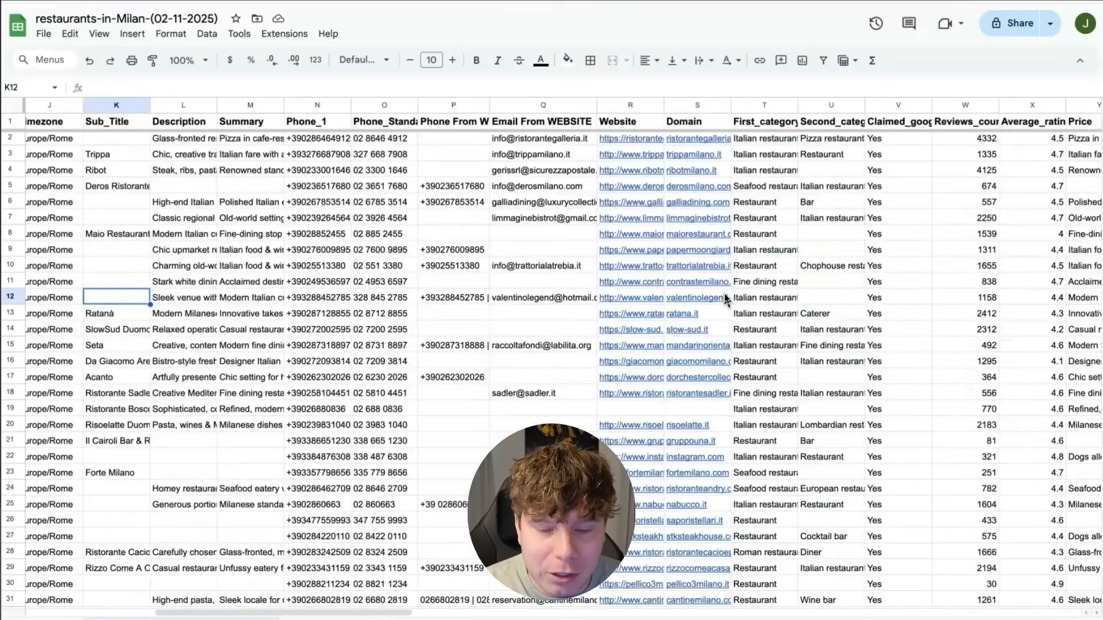Create a filter
1103x620 pixels.
pos(823,60)
